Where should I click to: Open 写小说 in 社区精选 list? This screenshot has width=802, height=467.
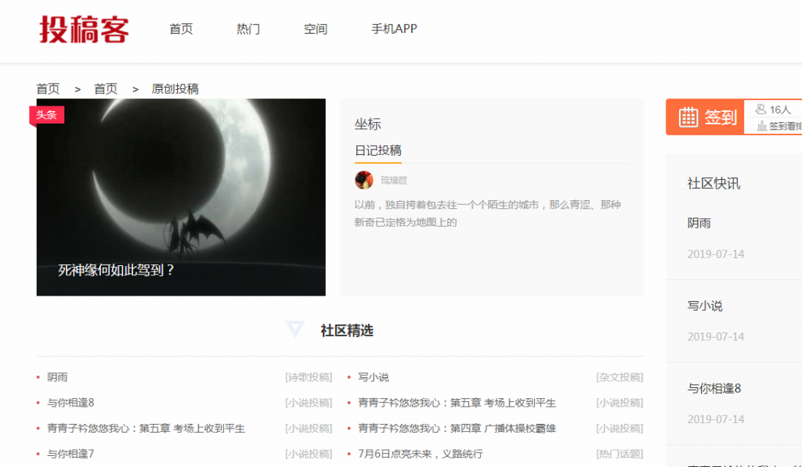click(x=374, y=377)
